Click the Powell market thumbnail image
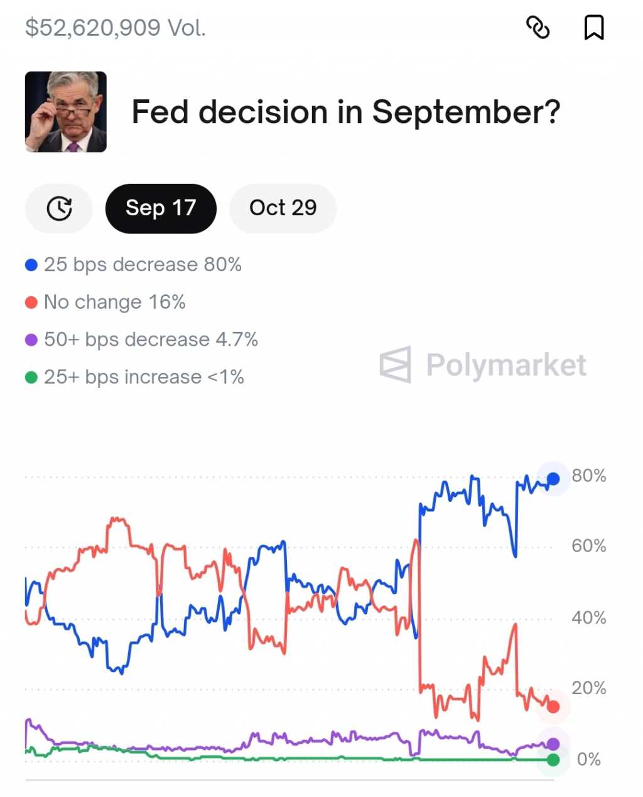 click(x=66, y=112)
